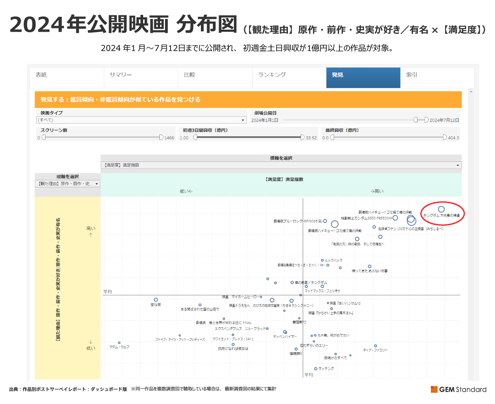Select the 「鬼滅の刃」絆の奇跡 data point
The image size is (495, 404).
coord(357,239)
